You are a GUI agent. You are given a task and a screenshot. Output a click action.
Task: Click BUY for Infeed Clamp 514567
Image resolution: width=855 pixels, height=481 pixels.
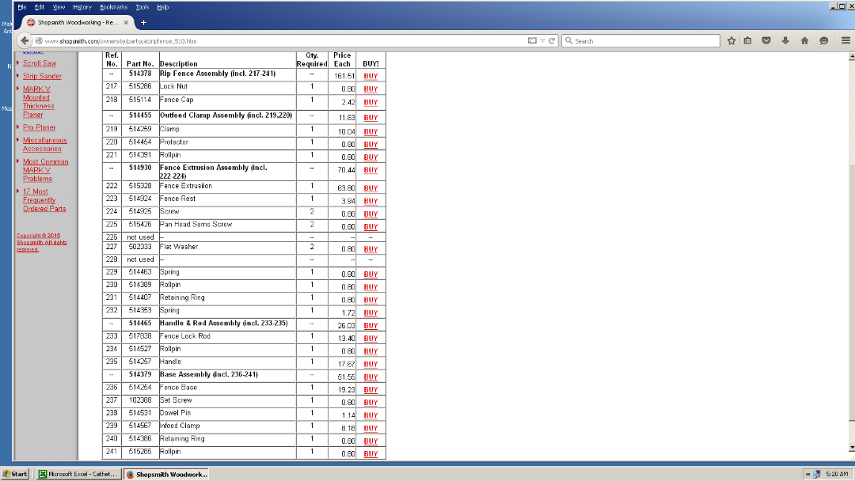[370, 428]
